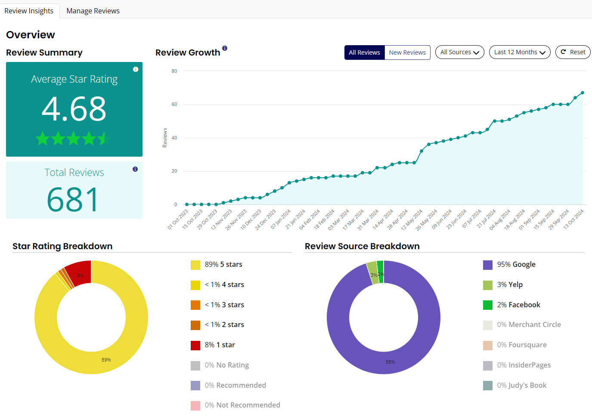Viewport: 592px width, 417px height.
Task: Open the Last 12 Months dropdown
Action: 520,52
